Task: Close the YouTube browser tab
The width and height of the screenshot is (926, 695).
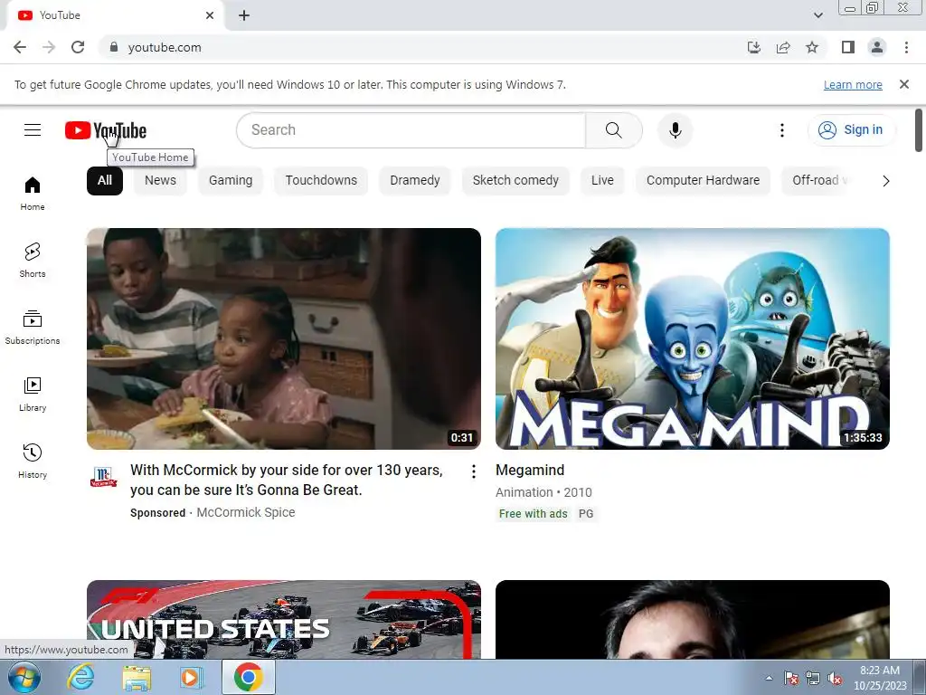Action: coord(210,15)
